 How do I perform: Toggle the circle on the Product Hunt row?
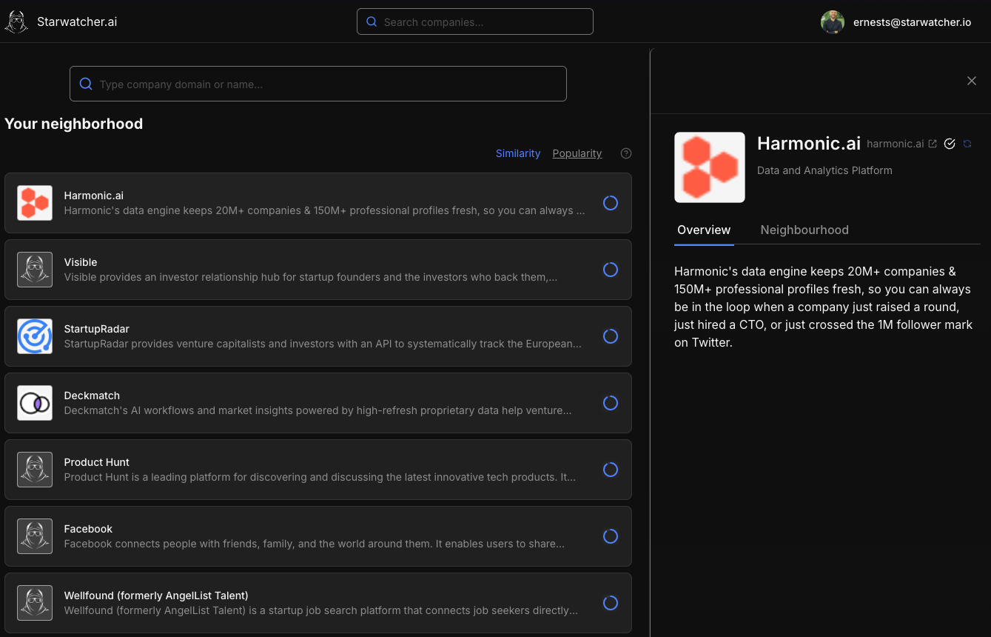click(x=611, y=470)
